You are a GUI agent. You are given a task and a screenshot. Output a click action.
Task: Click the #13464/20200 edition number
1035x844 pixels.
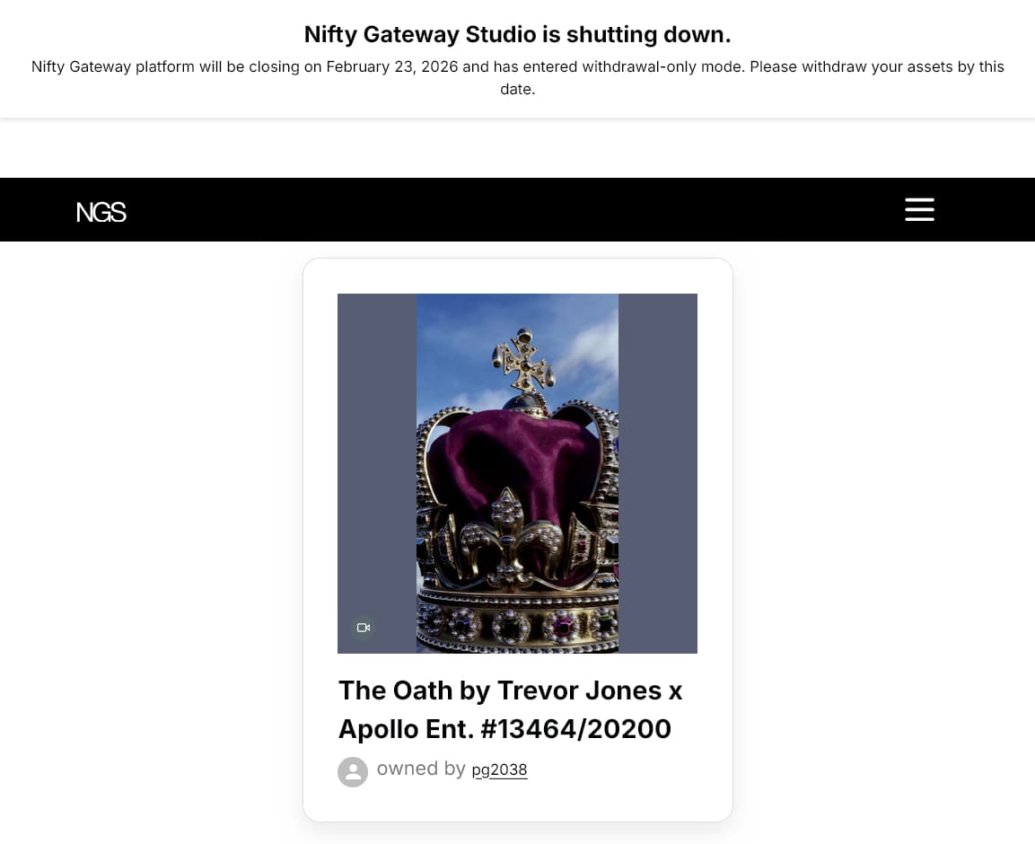point(575,729)
